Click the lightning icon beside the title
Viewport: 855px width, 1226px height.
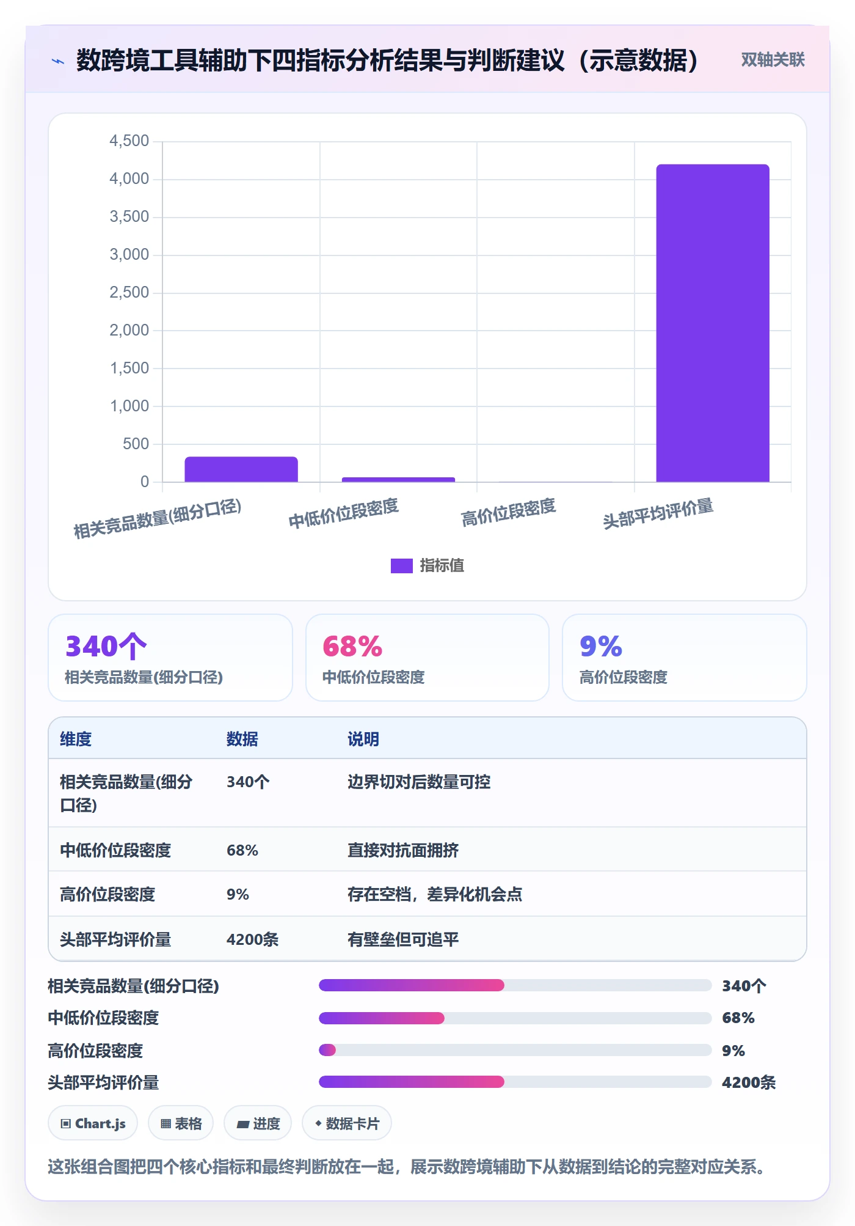point(58,61)
